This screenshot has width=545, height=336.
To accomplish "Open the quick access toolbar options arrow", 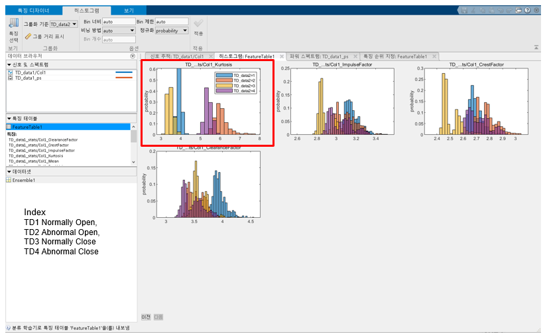I will click(536, 11).
